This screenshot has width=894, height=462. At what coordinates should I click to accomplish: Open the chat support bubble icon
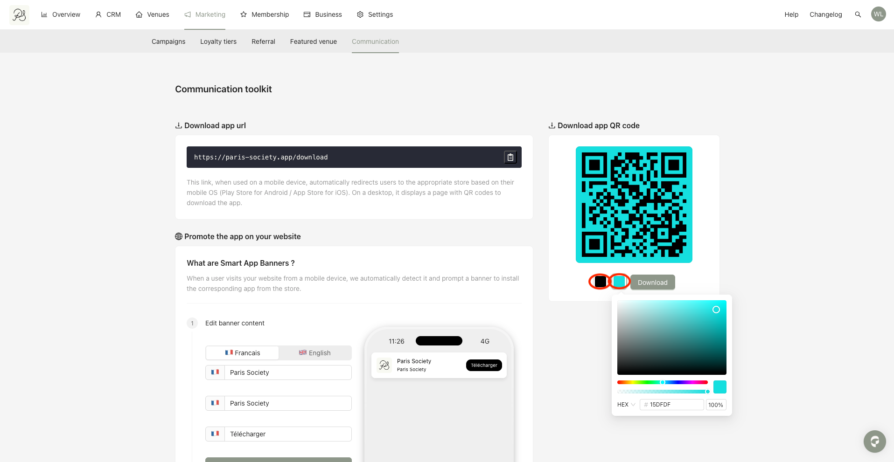tap(874, 441)
